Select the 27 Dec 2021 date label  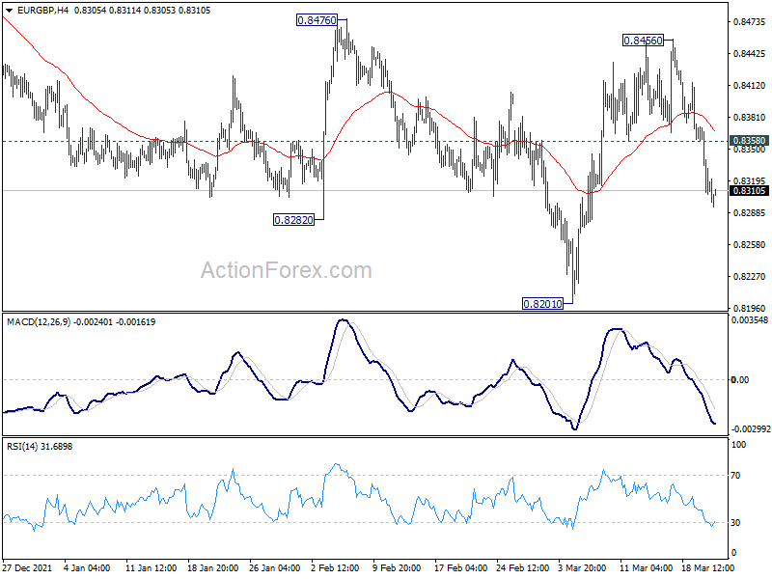pyautogui.click(x=27, y=568)
